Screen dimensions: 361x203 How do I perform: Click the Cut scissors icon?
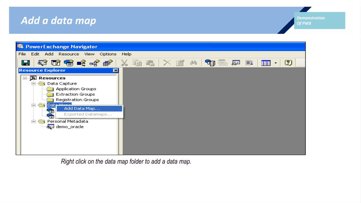124,63
